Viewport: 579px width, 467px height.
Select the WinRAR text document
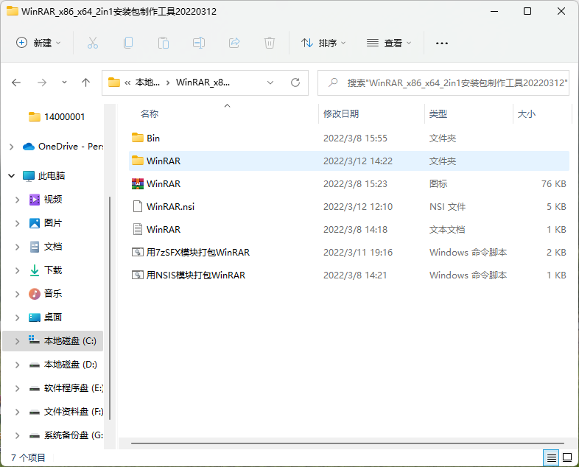click(349, 230)
